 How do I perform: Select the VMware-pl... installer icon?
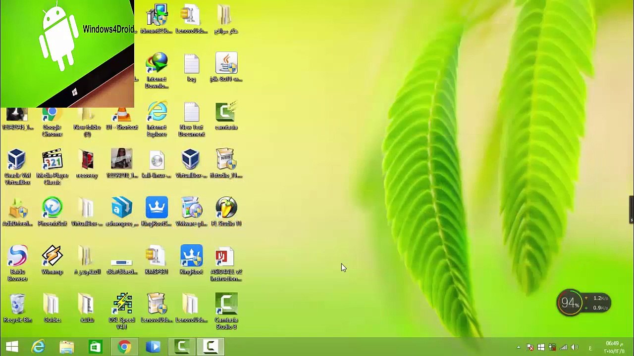(x=191, y=212)
